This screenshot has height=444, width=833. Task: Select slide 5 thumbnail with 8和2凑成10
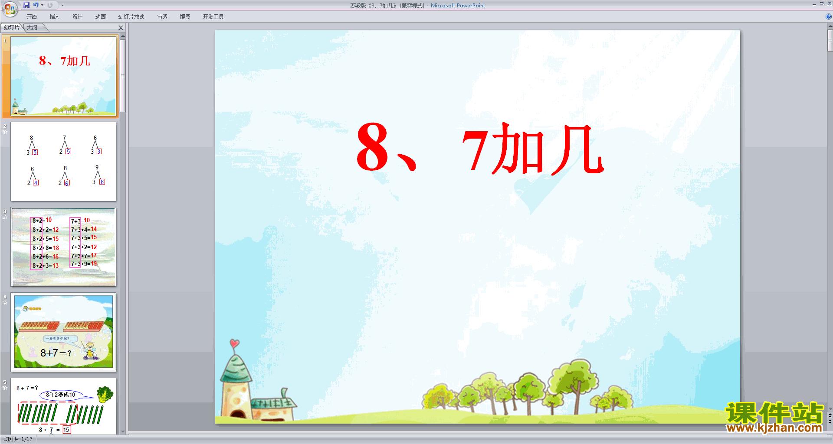pos(63,406)
